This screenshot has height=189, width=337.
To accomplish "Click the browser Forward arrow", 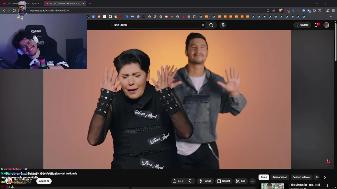I will point(9,10).
